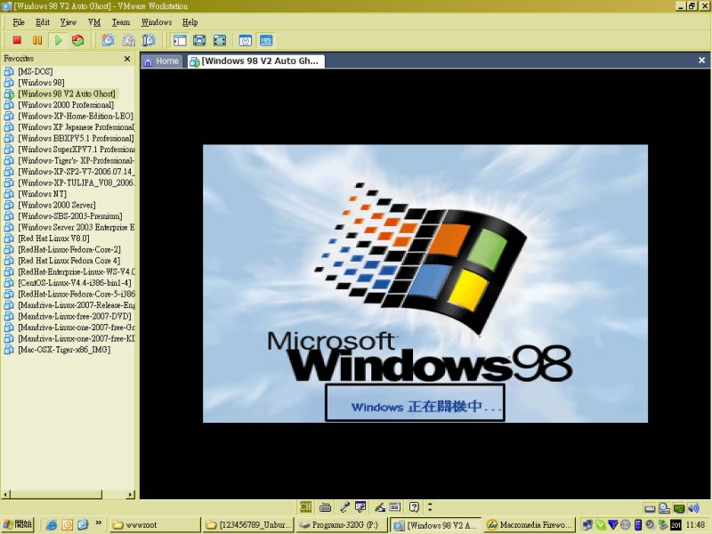Viewport: 712px width, 534px height.
Task: Click the Revert to Snapshot icon
Action: (128, 40)
